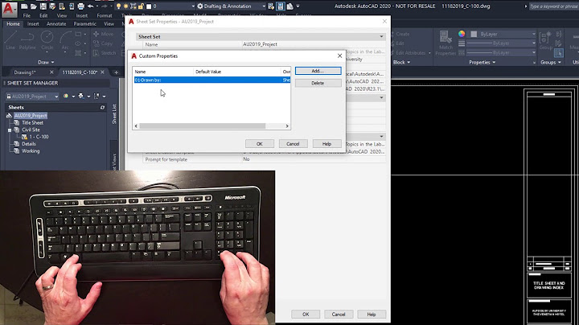This screenshot has width=579, height=325.
Task: Click the Save icon in quick access toolbar
Action: (43, 6)
